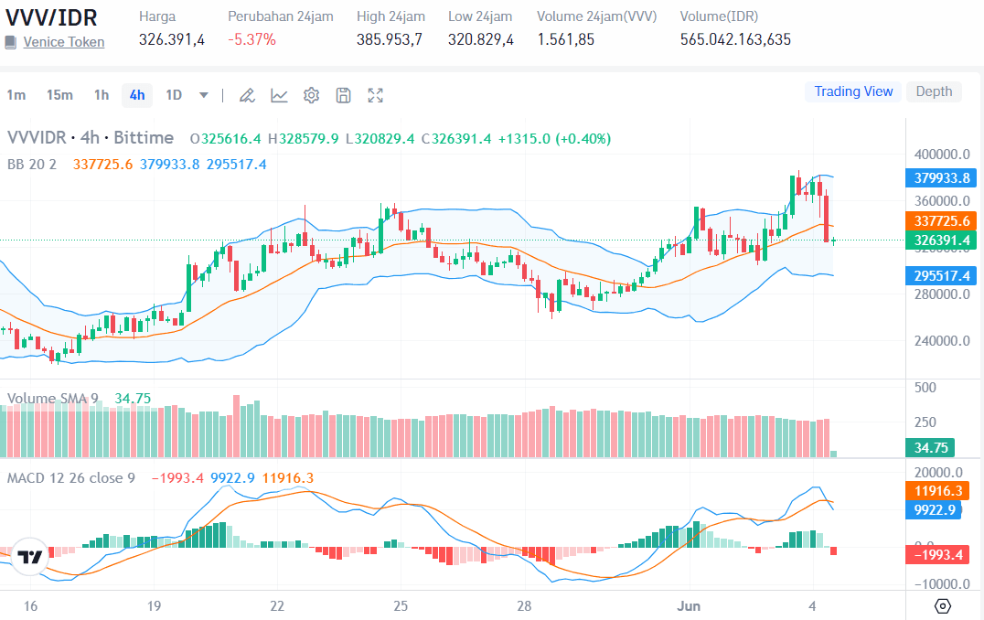Click the VVVIDR · 4h · Bittime legend
Image resolution: width=984 pixels, height=620 pixels.
[x=91, y=138]
